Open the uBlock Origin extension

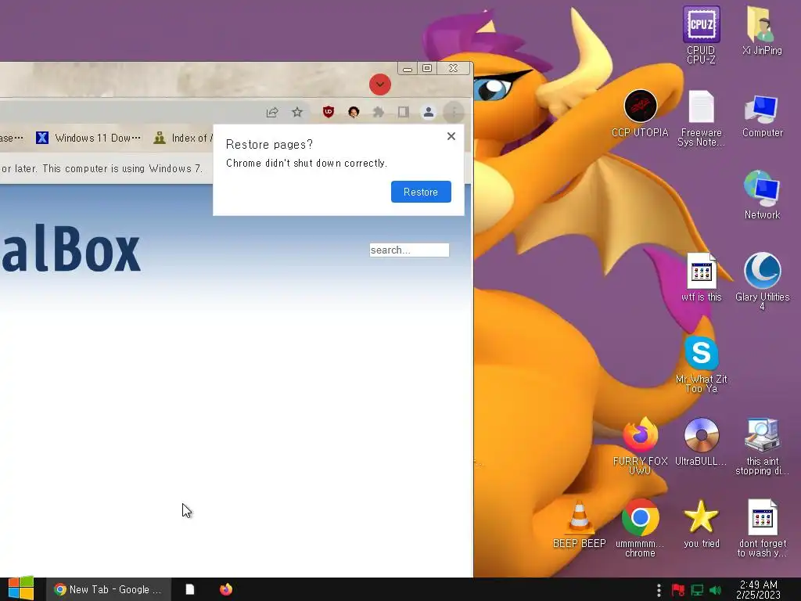point(329,112)
